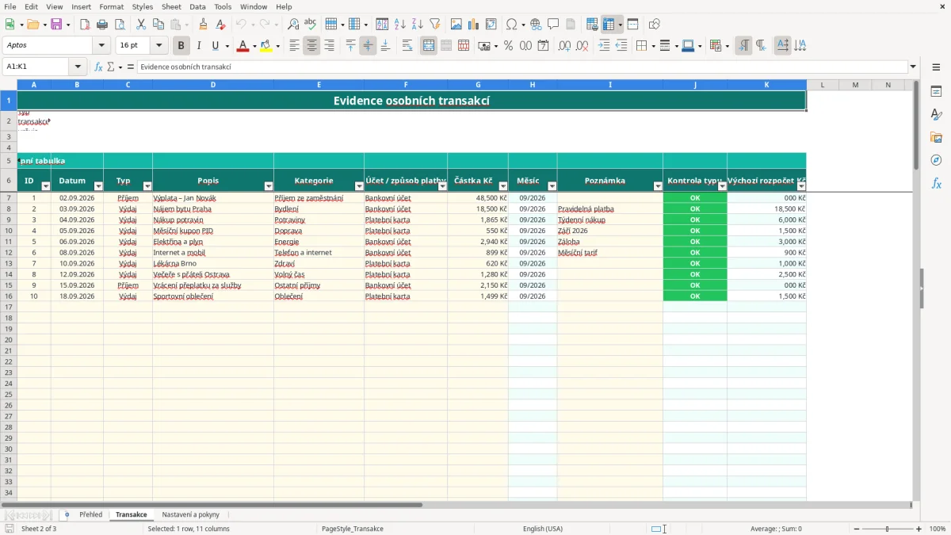Select row 10 header
Image resolution: width=951 pixels, height=535 pixels.
point(8,231)
